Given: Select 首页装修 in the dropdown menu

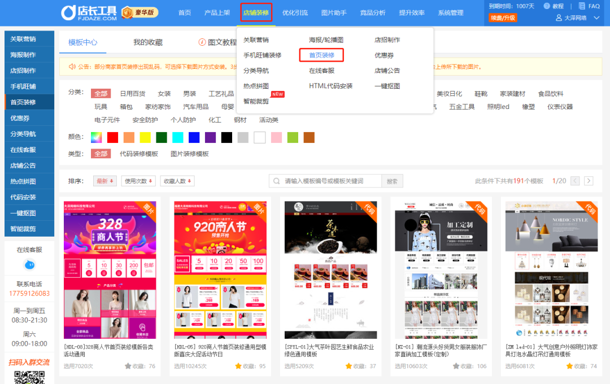Looking at the screenshot, I should (x=322, y=55).
